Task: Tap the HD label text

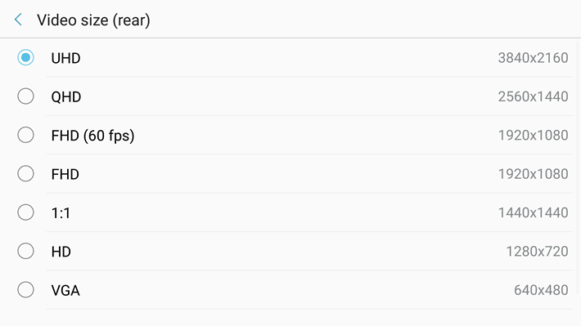Action: 61,252
